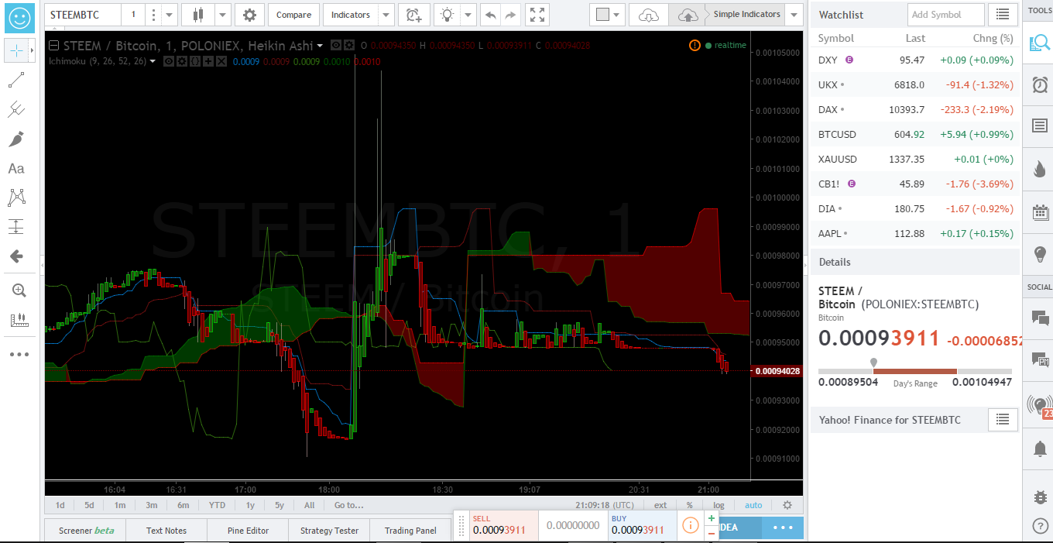Select the 1d time range
The width and height of the screenshot is (1053, 543).
(x=60, y=505)
